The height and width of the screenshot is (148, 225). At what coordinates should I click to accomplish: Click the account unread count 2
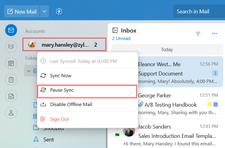[96, 45]
